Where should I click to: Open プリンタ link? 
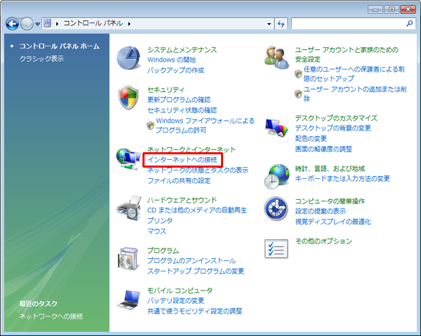pyautogui.click(x=160, y=220)
